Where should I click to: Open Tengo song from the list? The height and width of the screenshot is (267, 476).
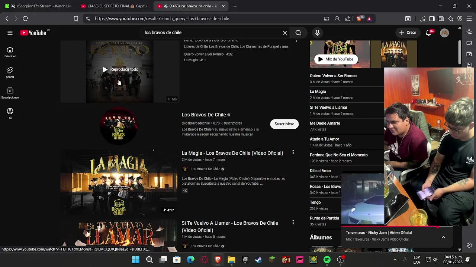pyautogui.click(x=315, y=202)
